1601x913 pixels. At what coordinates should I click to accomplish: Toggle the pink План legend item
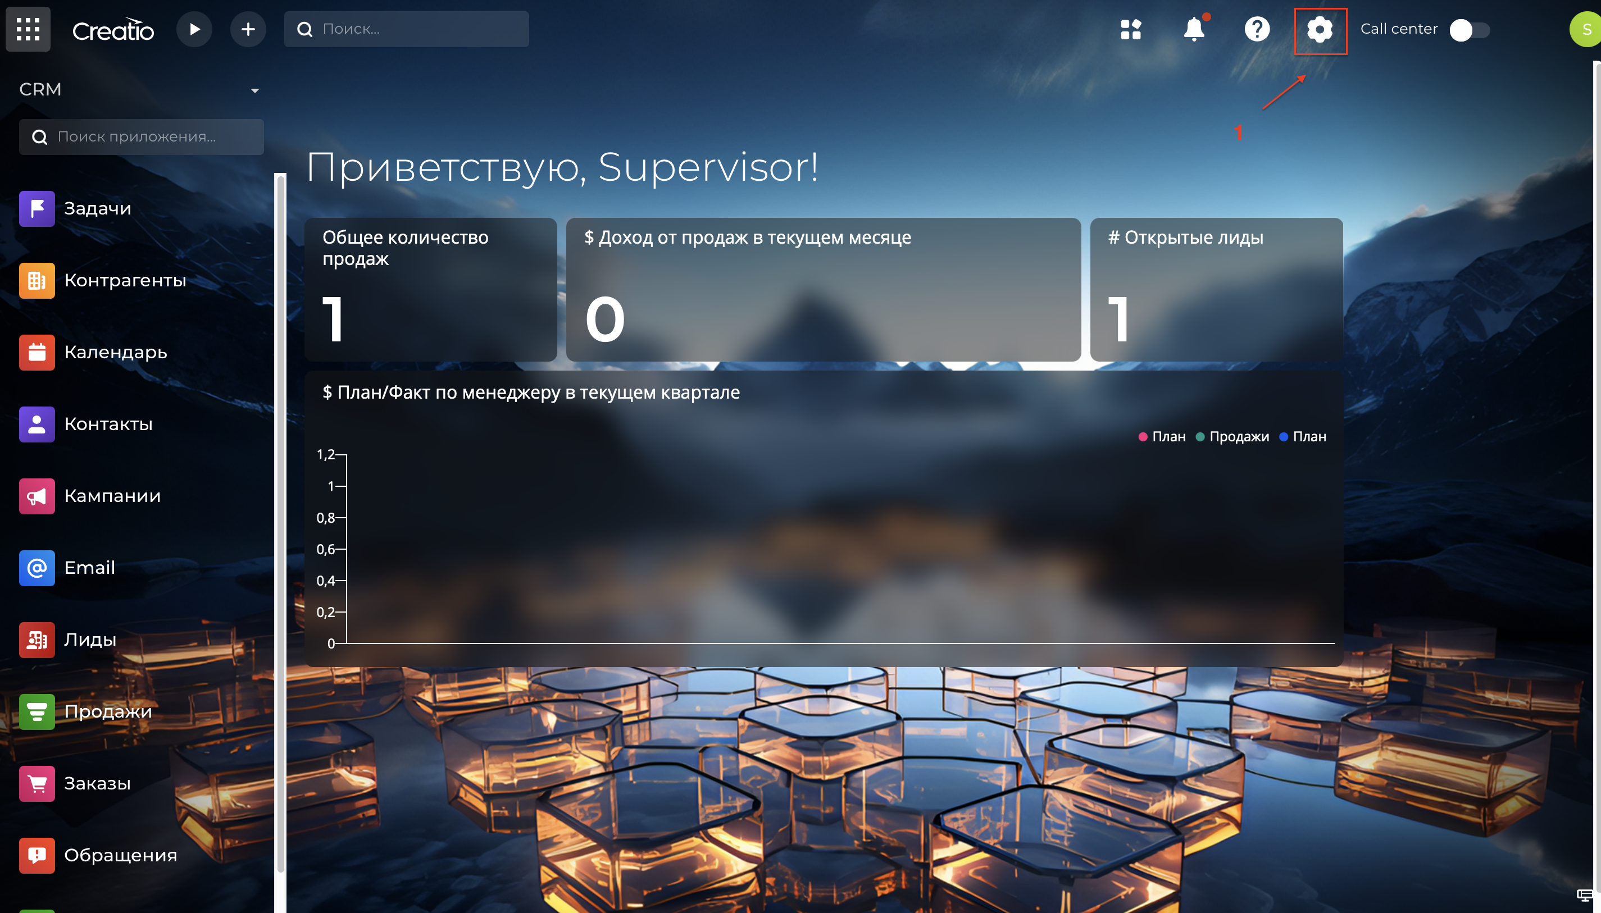(x=1162, y=437)
